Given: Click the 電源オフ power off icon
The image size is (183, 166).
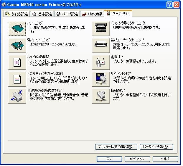Looking at the screenshot, I should click(x=101, y=62).
